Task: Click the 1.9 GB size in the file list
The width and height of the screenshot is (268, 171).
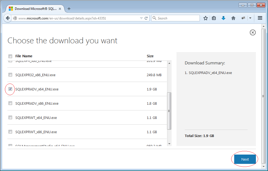Action: [x=152, y=89]
